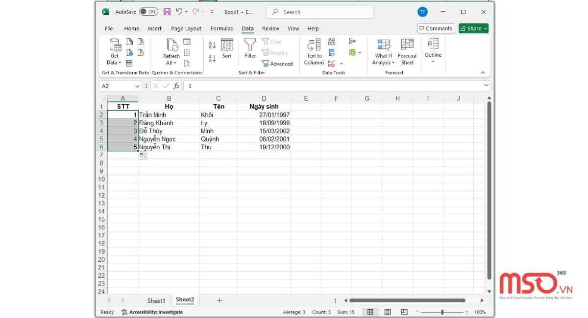Open Customize Quick Access Toolbar dropdown
Viewport: 588px width, 318px height.
click(212, 12)
